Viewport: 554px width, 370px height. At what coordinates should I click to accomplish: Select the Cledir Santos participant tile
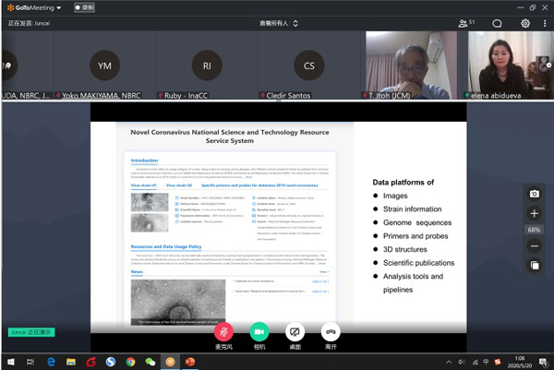[309, 66]
